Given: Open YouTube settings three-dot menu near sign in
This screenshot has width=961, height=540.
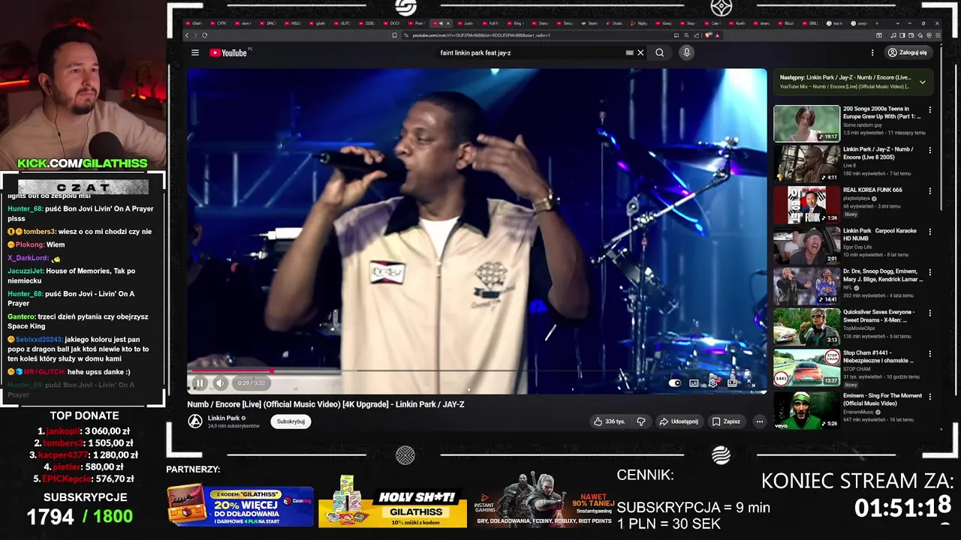Looking at the screenshot, I should coord(872,52).
